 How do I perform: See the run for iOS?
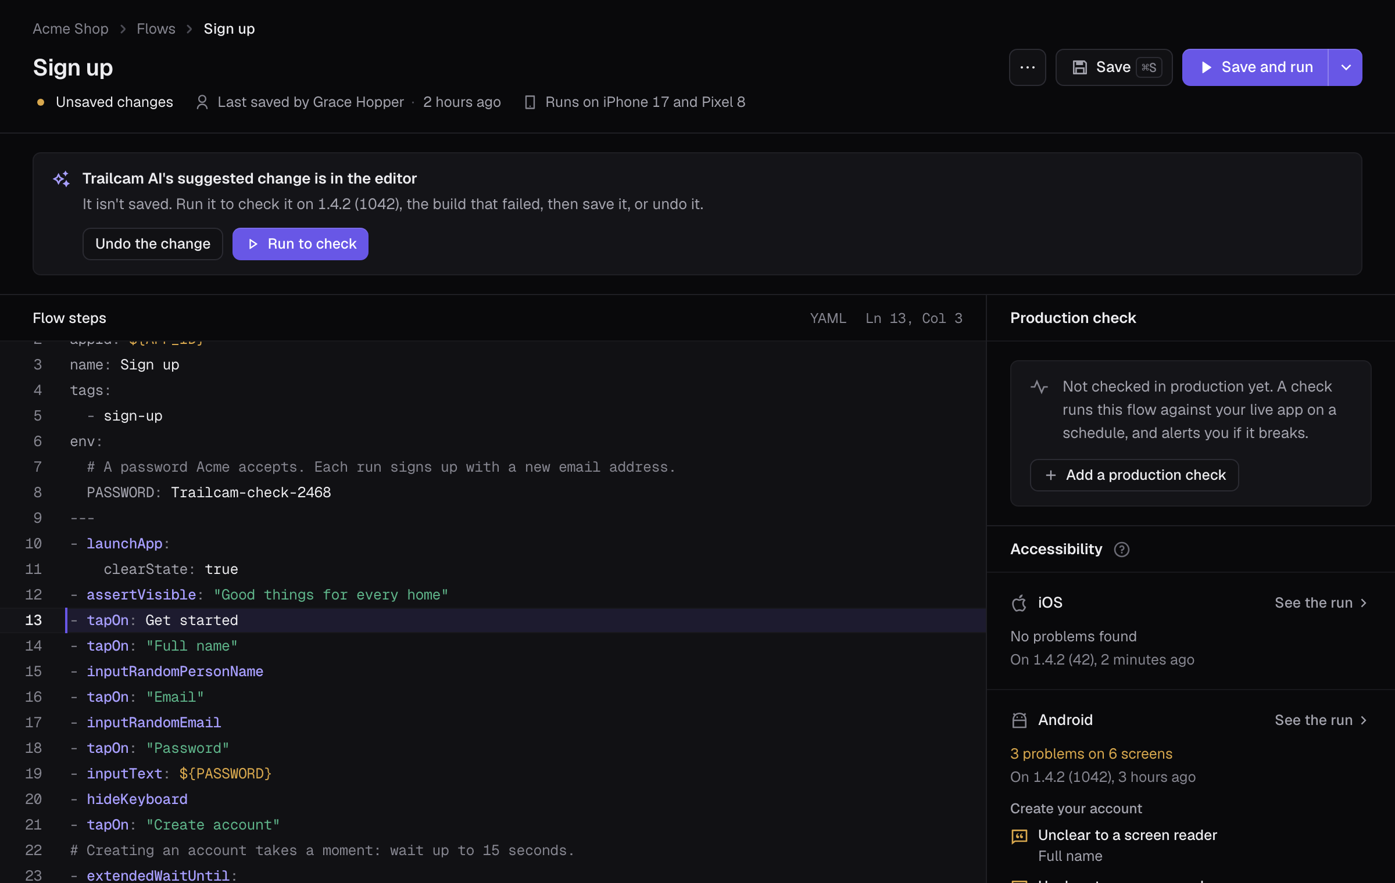[x=1321, y=603]
